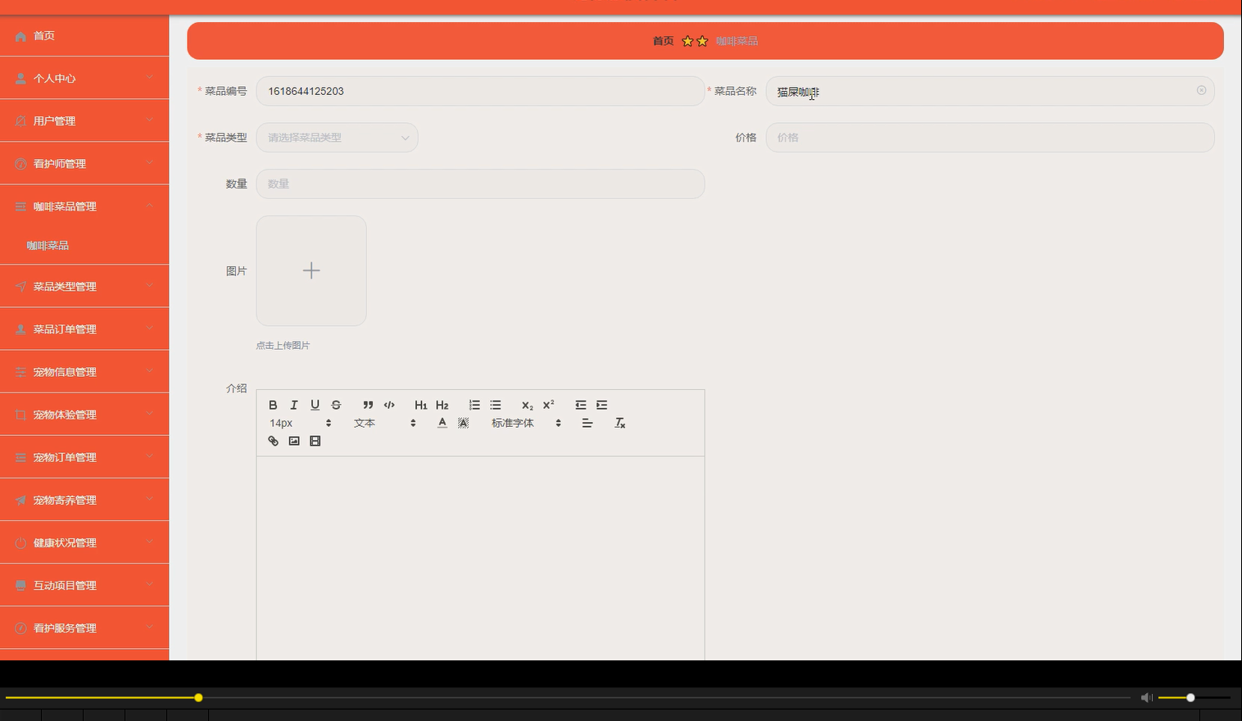Insert a code block in the editor

coord(389,405)
